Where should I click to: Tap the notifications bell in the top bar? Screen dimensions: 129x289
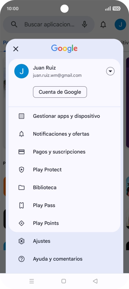pyautogui.click(x=103, y=24)
